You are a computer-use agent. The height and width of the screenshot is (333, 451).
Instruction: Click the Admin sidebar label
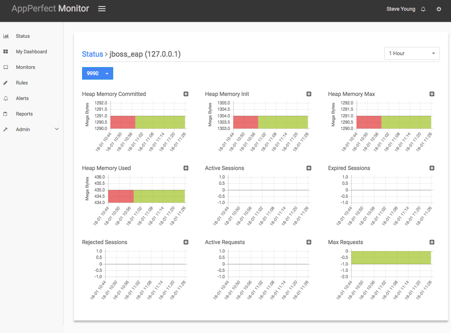pos(23,129)
